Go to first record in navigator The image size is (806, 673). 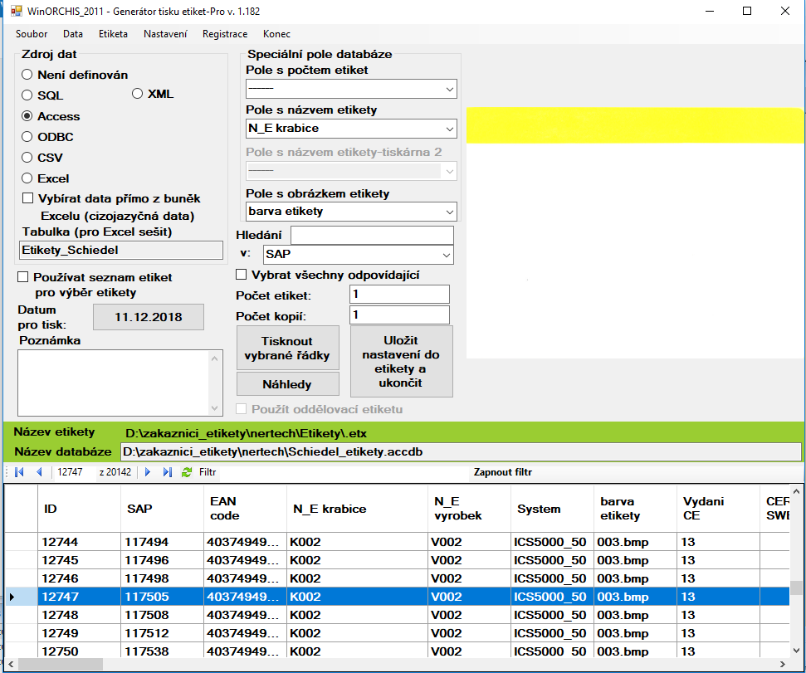point(19,472)
